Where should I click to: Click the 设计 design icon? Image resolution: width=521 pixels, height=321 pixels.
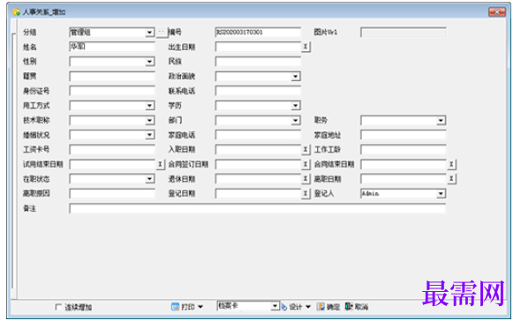284,307
